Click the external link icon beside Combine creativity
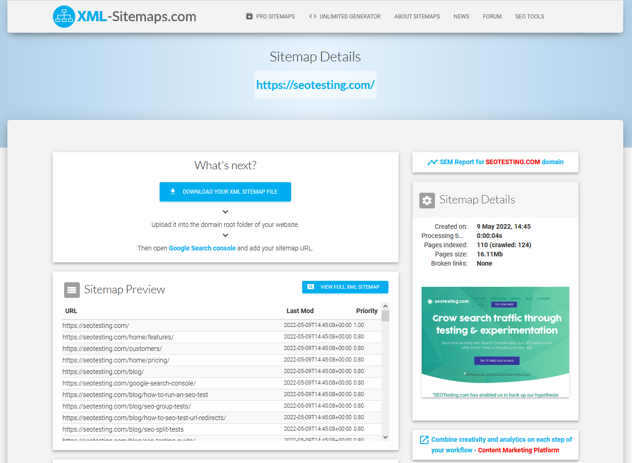 tap(424, 440)
